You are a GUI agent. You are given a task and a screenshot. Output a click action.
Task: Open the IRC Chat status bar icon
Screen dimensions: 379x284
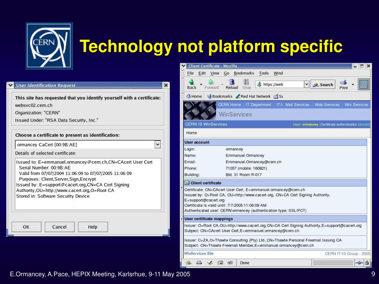point(230,263)
